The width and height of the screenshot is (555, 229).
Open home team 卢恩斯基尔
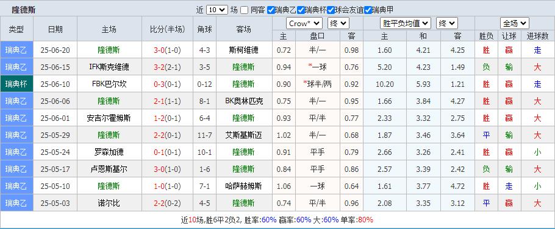109,169
